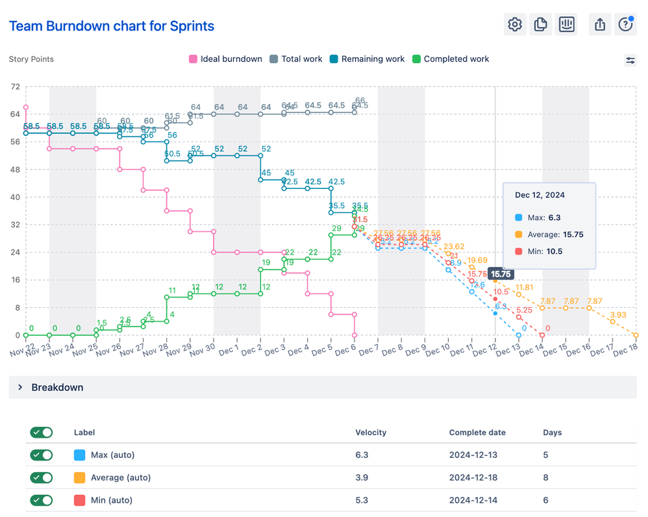
Task: Hide the Remaining work series via legend
Action: (368, 58)
